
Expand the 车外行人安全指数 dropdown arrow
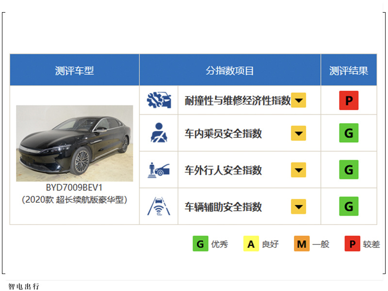[x=298, y=170]
